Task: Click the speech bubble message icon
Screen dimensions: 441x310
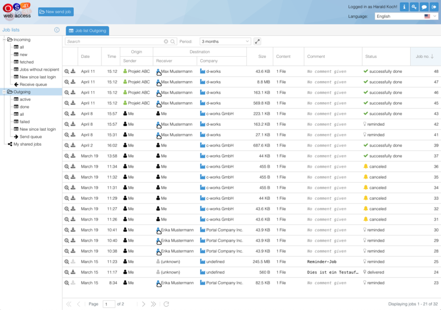Action: pos(424,7)
